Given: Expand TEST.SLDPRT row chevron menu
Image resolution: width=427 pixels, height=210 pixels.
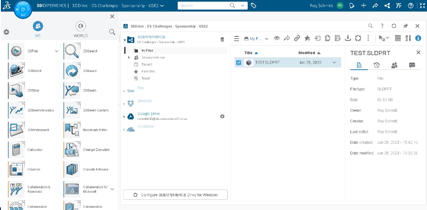Looking at the screenshot, I should (334, 63).
